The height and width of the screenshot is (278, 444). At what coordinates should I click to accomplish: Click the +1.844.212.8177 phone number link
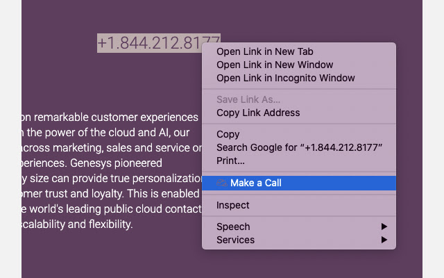tap(158, 43)
